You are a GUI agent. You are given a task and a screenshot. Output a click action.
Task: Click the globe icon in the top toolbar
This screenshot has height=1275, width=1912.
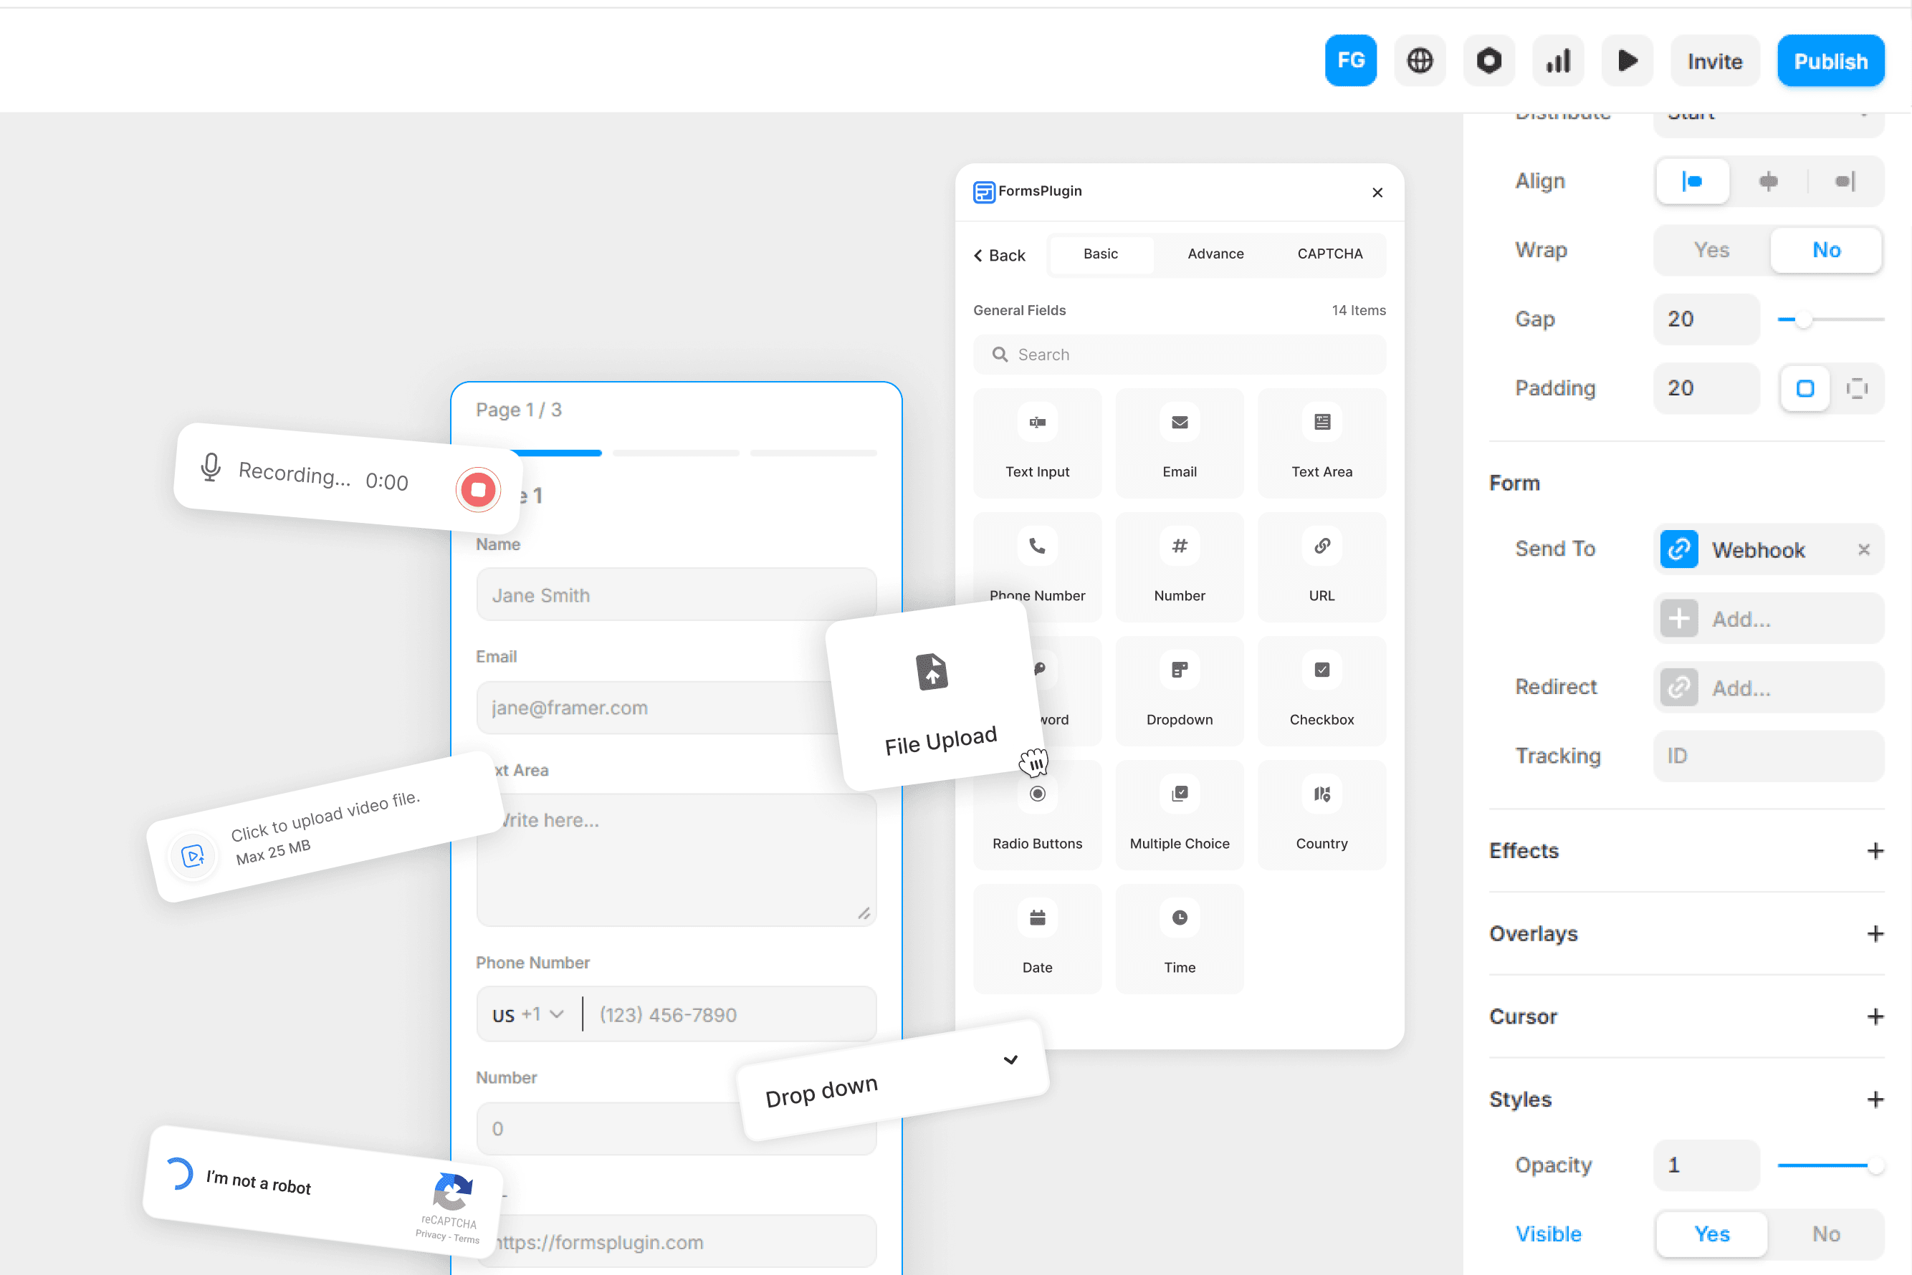click(1419, 60)
